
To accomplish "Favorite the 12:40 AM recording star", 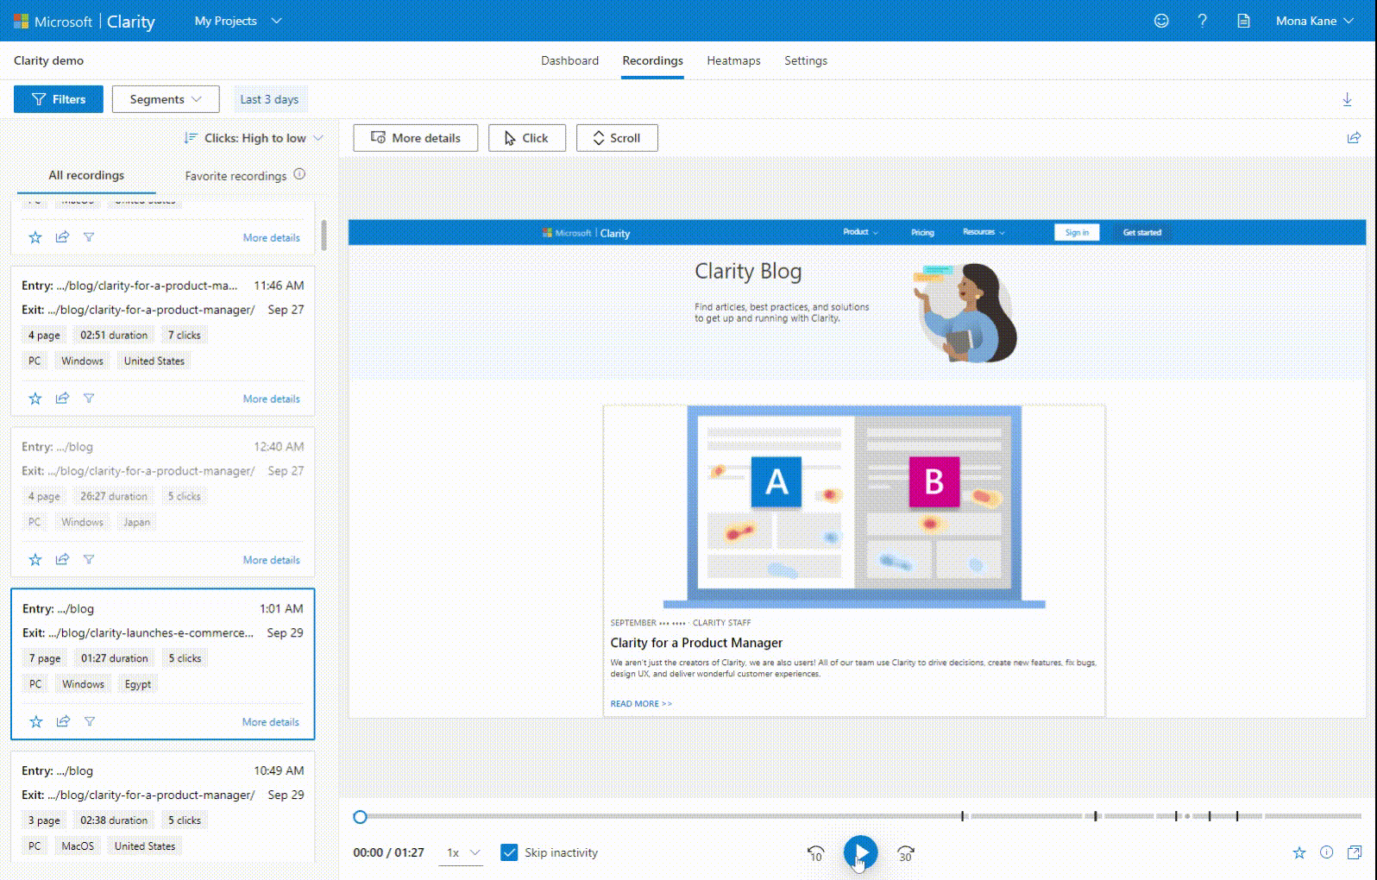I will coord(35,560).
